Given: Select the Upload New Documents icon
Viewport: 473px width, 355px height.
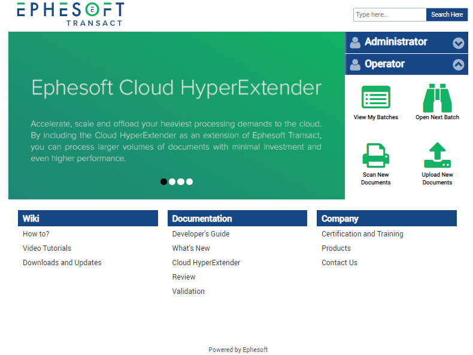Looking at the screenshot, I should (437, 155).
